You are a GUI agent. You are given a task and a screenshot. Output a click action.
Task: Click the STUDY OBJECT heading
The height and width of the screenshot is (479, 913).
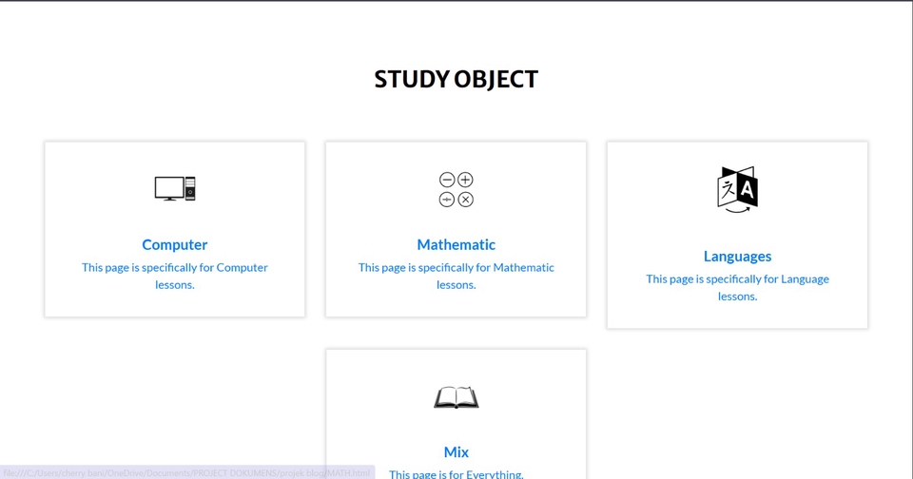click(x=456, y=79)
